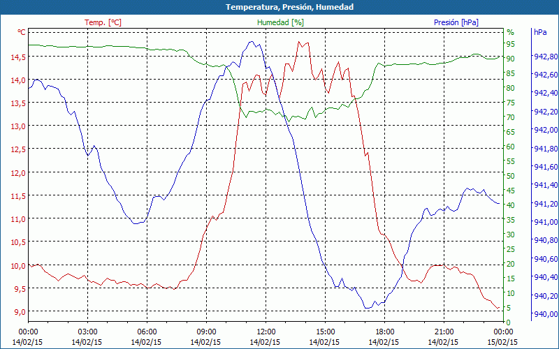The width and height of the screenshot is (559, 349).
Task: Click the 12,5 temperature axis value
Action: point(19,149)
